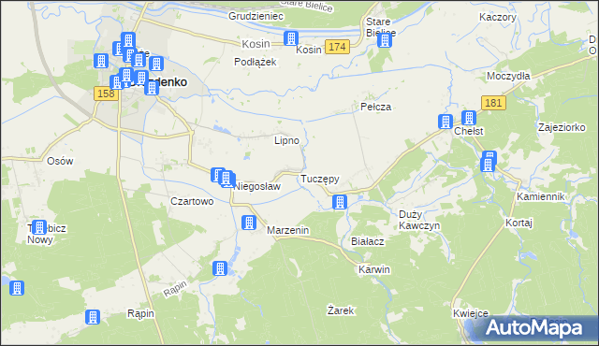Select the Marzenin place name
599x346 pixels.
288,230
